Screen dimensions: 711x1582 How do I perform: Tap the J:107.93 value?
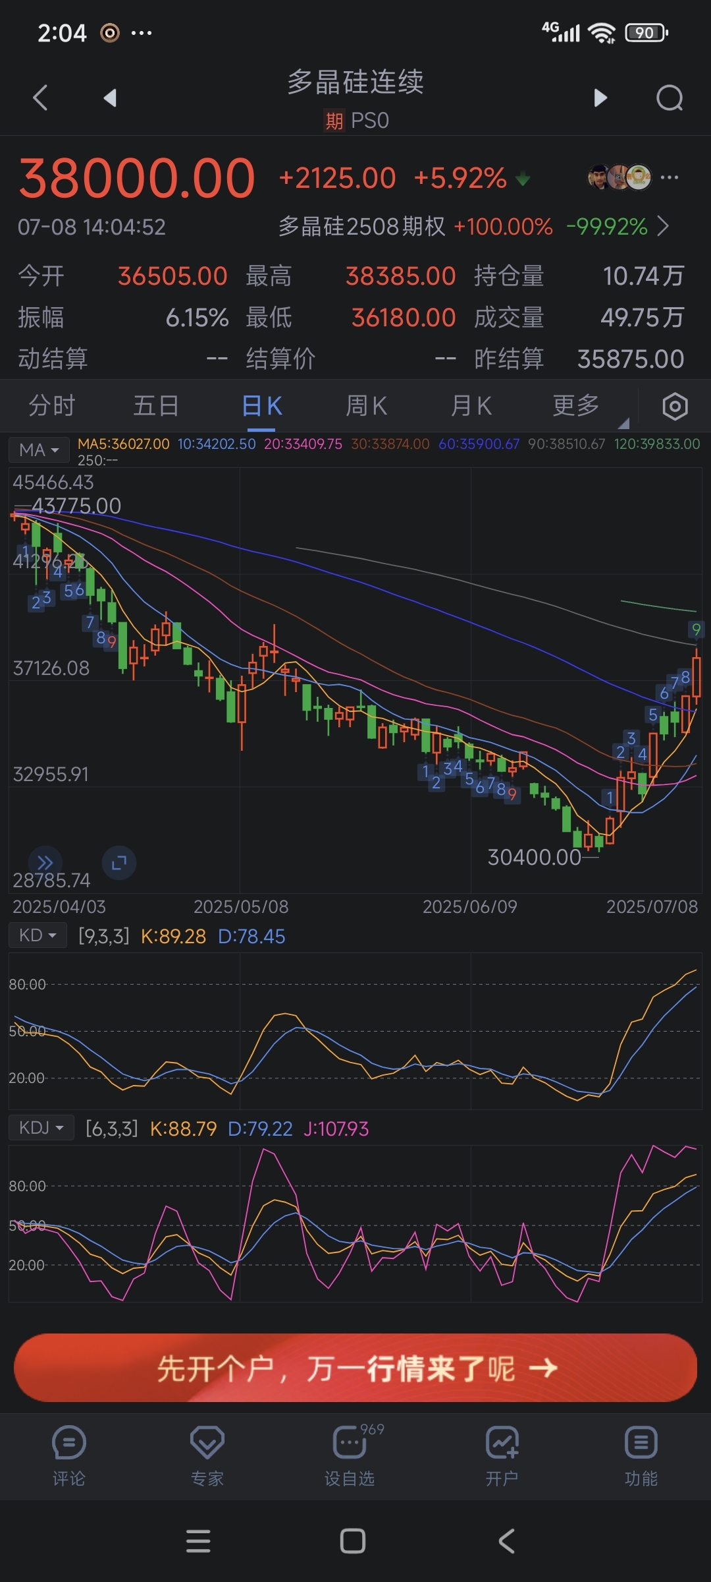[336, 1128]
